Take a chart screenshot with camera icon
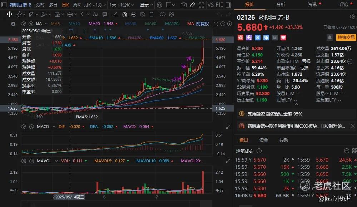The height and width of the screenshot is (207, 357). pyautogui.click(x=184, y=5)
